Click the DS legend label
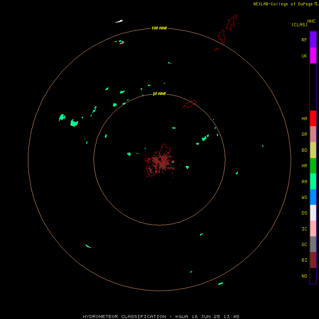The height and width of the screenshot is (319, 319). click(x=304, y=213)
